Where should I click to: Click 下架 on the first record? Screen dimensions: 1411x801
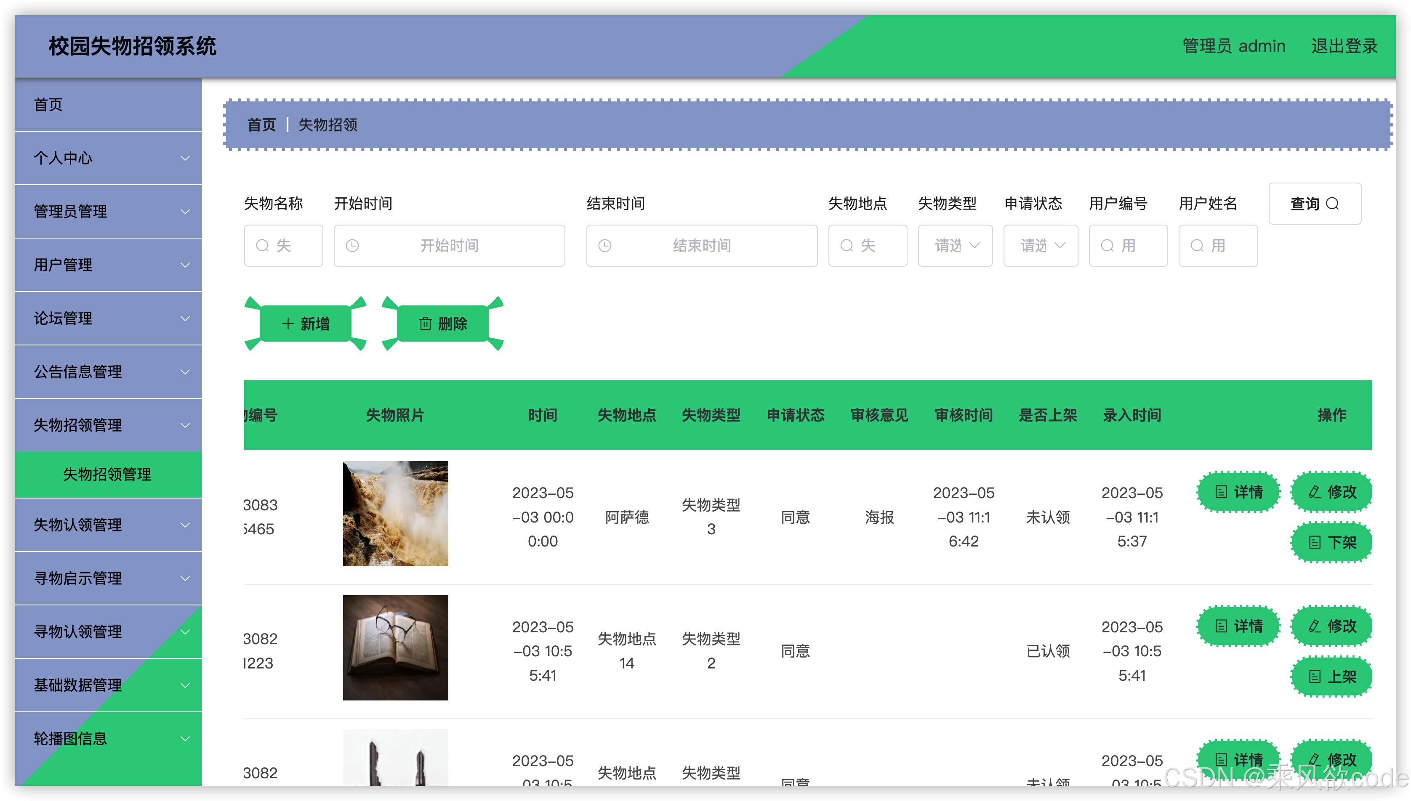[x=1331, y=542]
